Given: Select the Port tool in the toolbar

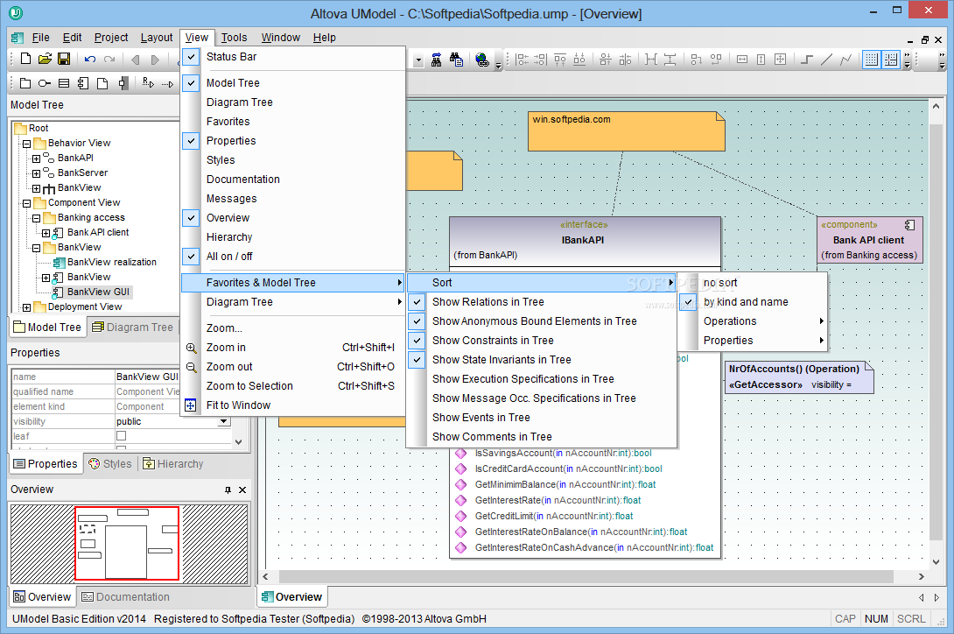Looking at the screenshot, I should [x=123, y=83].
